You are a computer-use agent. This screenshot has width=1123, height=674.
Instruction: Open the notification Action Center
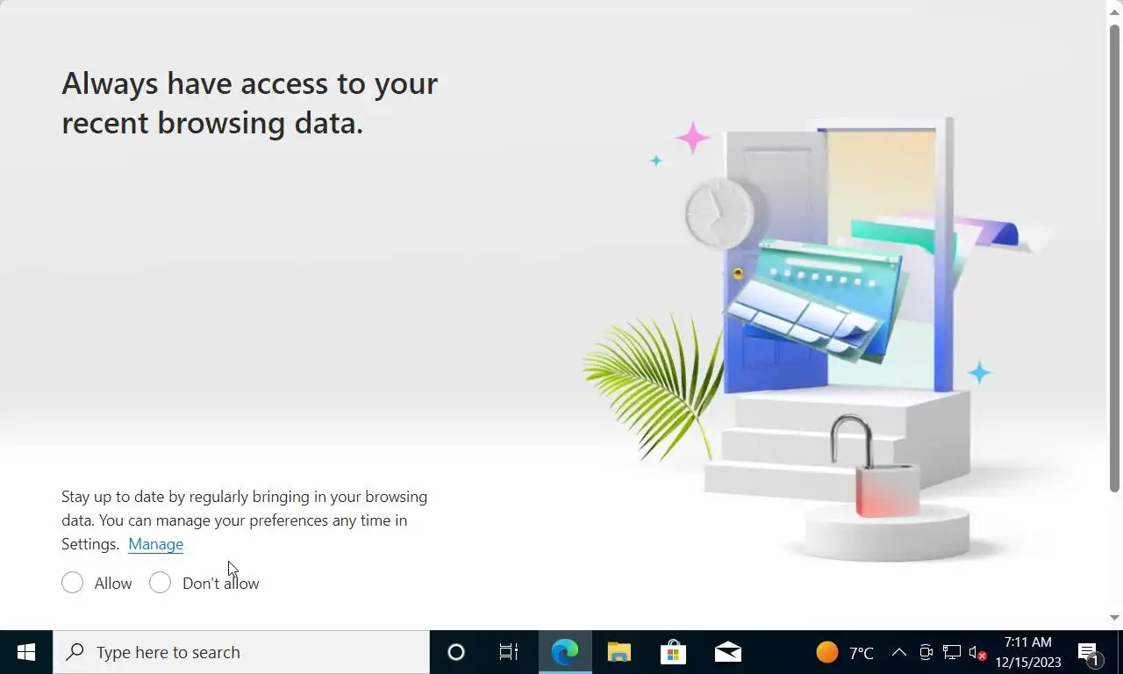[1090, 652]
